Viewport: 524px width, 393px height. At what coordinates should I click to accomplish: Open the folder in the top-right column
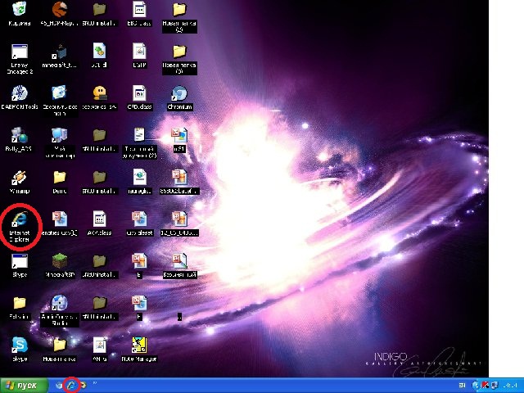tap(179, 11)
